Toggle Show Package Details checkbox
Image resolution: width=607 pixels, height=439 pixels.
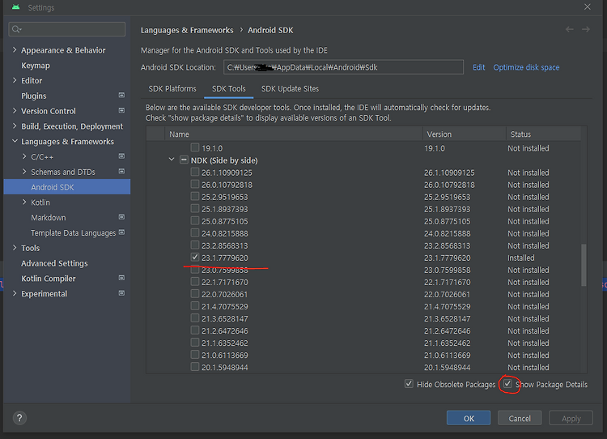(508, 384)
